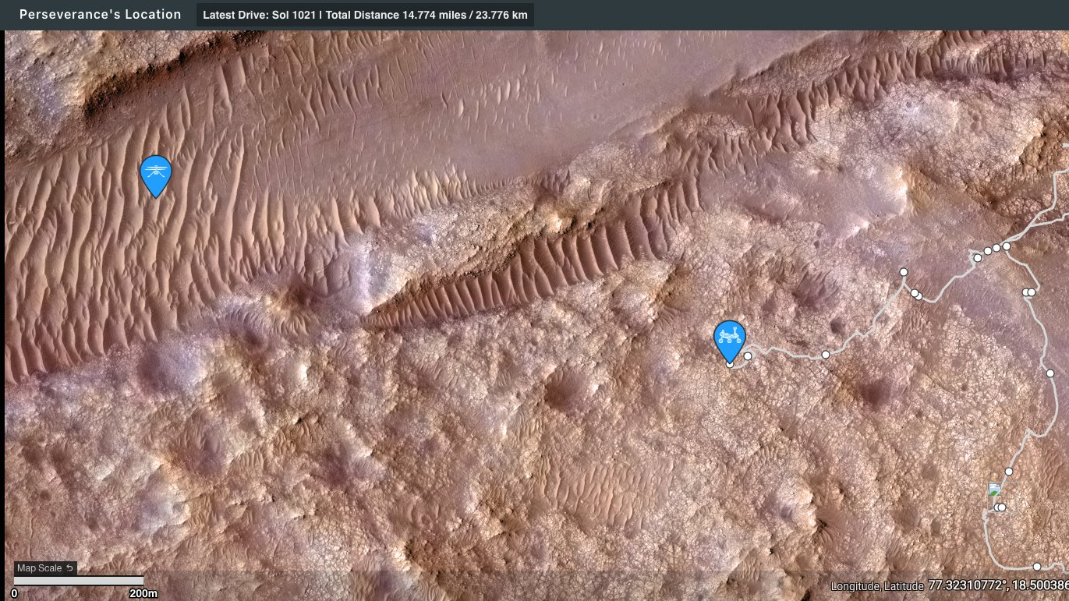Click the Longitude, Latitude label text

tap(877, 586)
